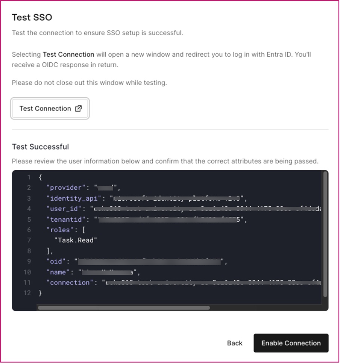This screenshot has width=340, height=363.
Task: Click the closing brace on line 12
Action: tap(41, 293)
